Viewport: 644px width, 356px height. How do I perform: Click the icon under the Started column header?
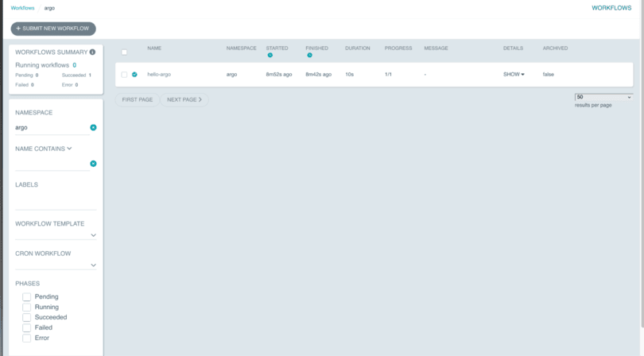click(270, 55)
